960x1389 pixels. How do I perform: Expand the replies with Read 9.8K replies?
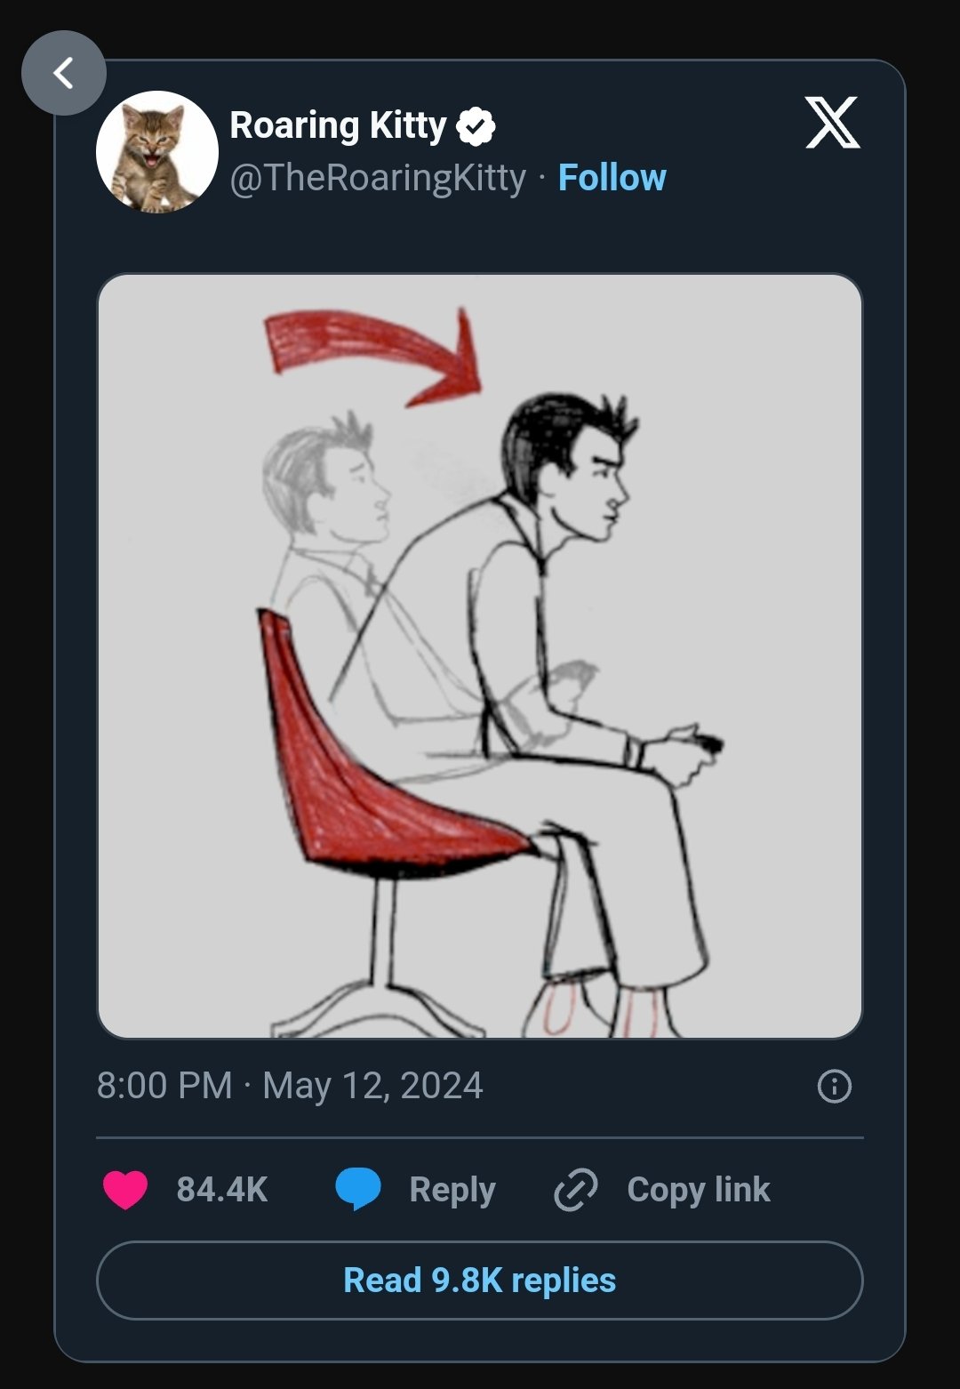[x=480, y=1281]
